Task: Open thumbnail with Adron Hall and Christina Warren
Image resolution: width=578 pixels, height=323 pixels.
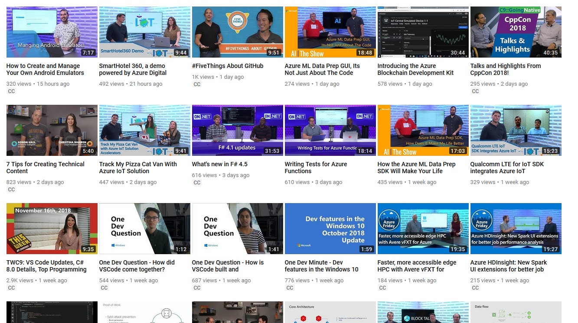Action: (52, 130)
